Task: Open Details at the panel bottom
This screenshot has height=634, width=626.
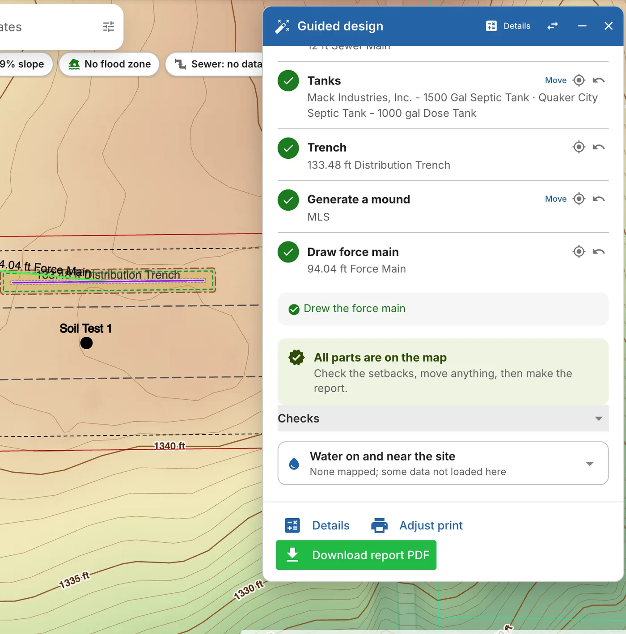Action: click(x=317, y=525)
